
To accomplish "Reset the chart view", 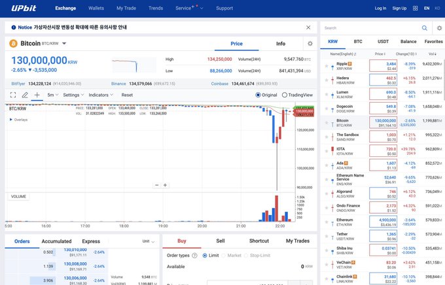I will [127, 95].
